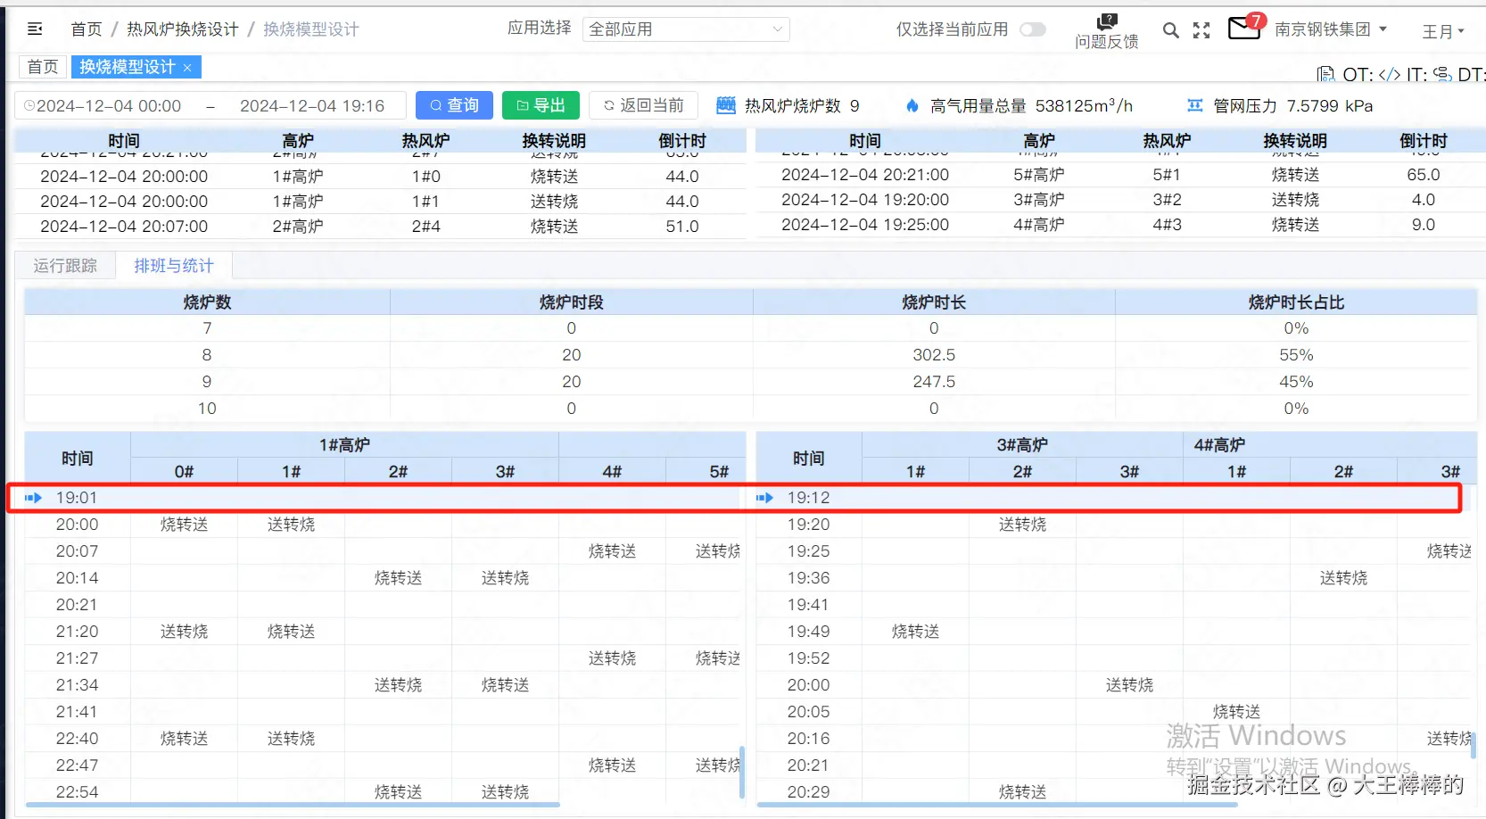This screenshot has width=1486, height=819.
Task: Open the 王月 user menu
Action: 1443,32
